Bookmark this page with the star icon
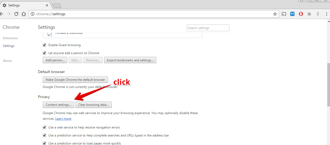Screen dimensions: 330x145 [275, 14]
